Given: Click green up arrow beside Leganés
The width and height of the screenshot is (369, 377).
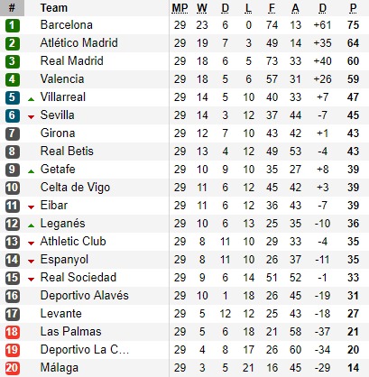Looking at the screenshot, I should (x=31, y=225).
